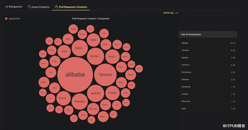
Task: Click the Pull Requests Creators' Companies title
Action: pyautogui.click(x=91, y=18)
